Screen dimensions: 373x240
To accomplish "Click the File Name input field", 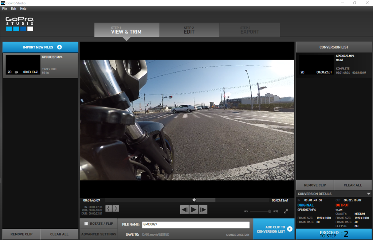I will (x=195, y=225).
